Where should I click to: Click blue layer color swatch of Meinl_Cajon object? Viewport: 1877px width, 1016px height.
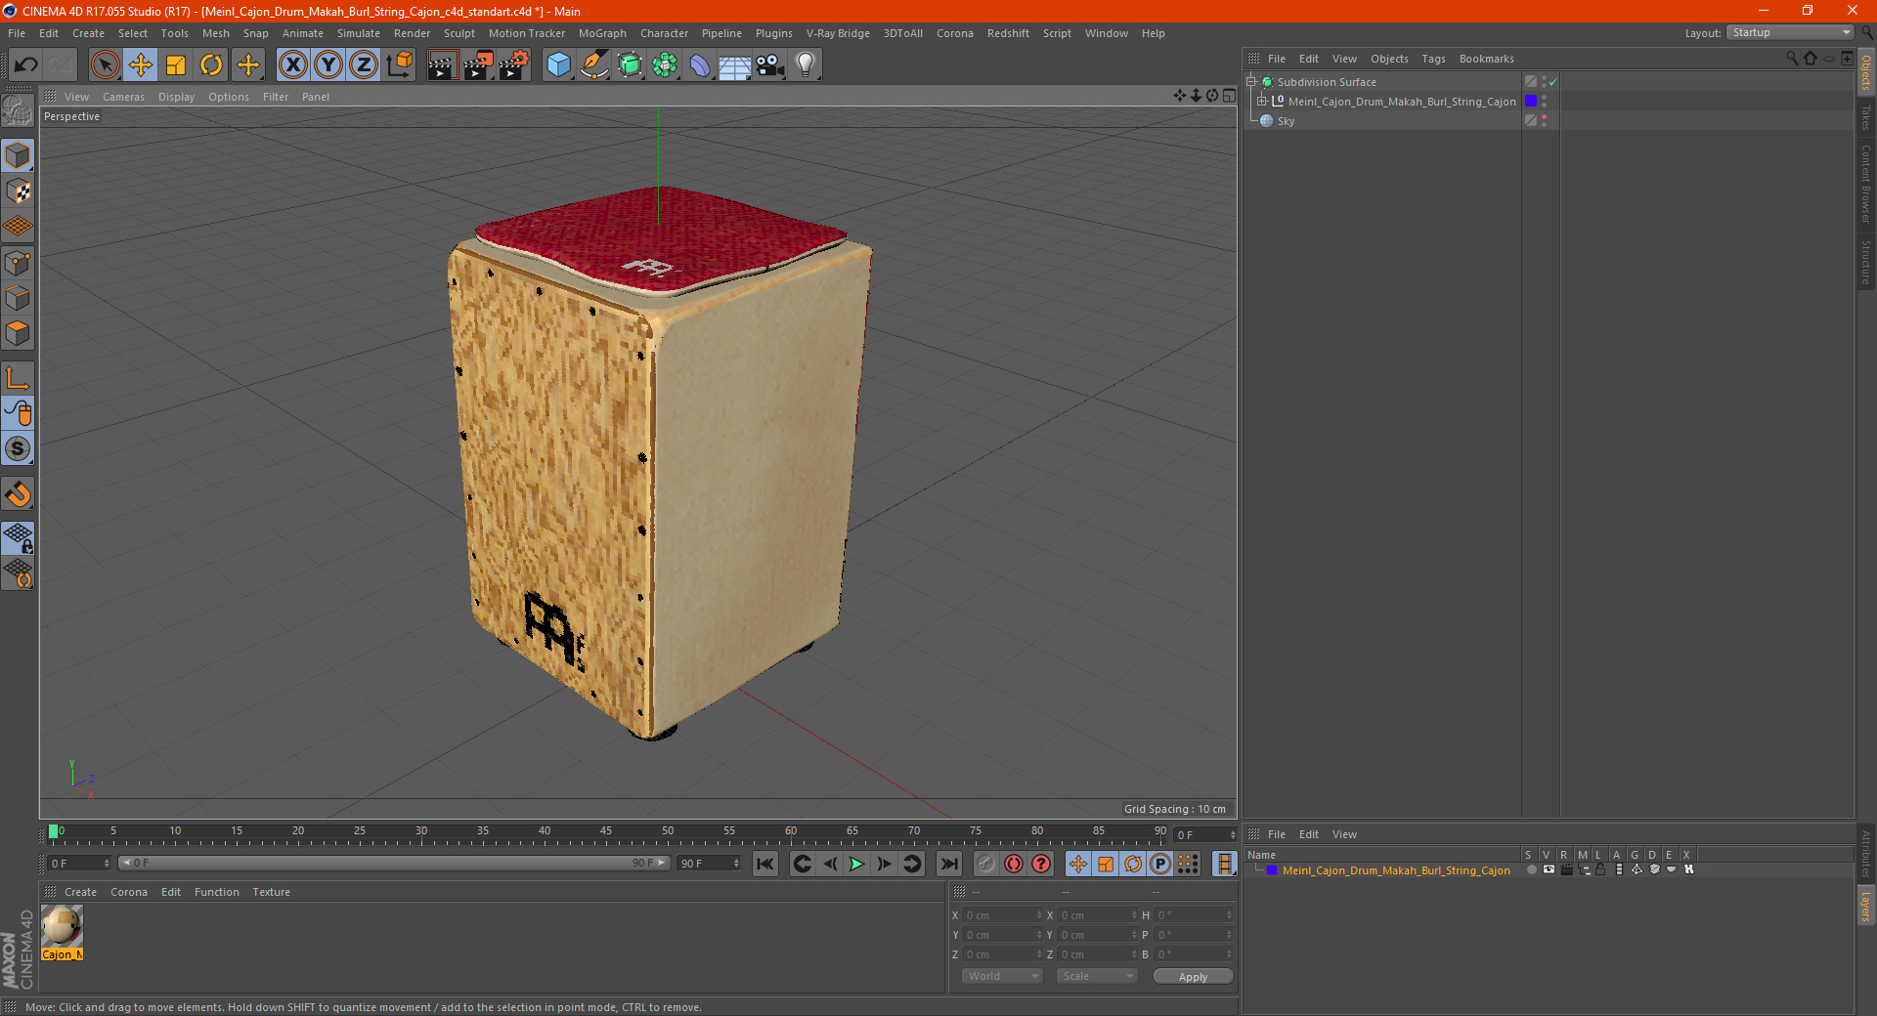pyautogui.click(x=1531, y=101)
